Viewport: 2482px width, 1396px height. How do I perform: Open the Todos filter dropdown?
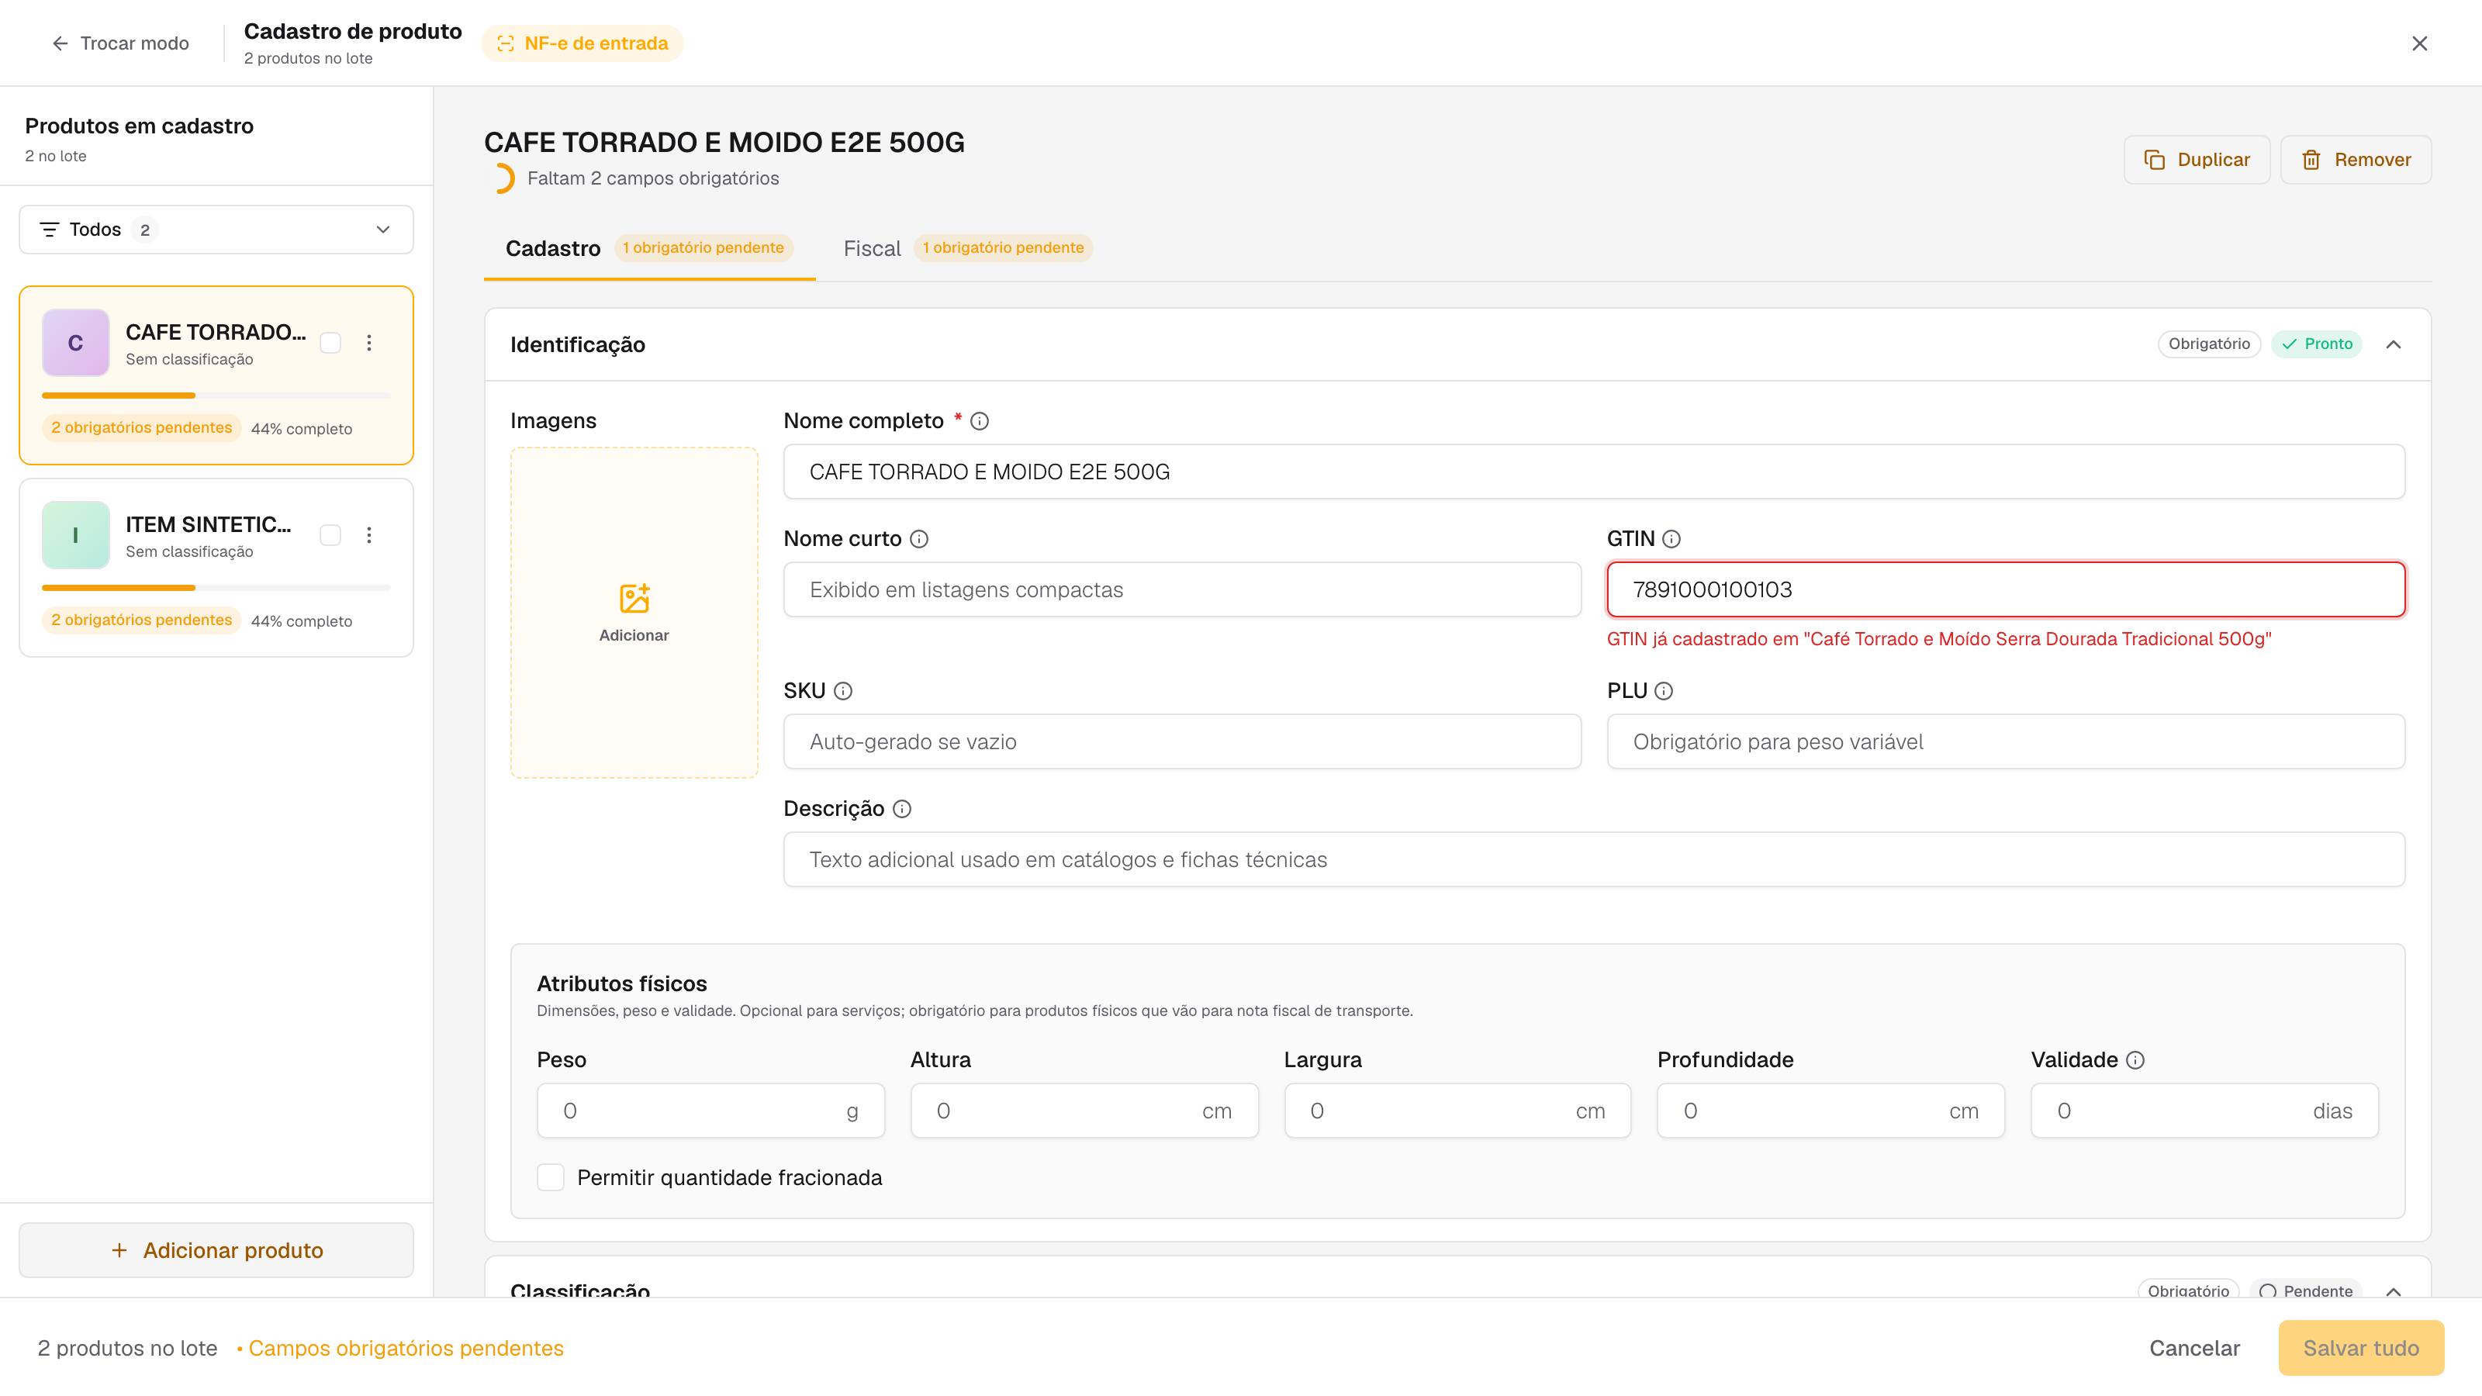(216, 230)
